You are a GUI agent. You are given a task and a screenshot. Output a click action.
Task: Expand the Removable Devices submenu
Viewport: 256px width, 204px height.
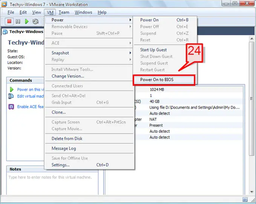tap(89, 27)
